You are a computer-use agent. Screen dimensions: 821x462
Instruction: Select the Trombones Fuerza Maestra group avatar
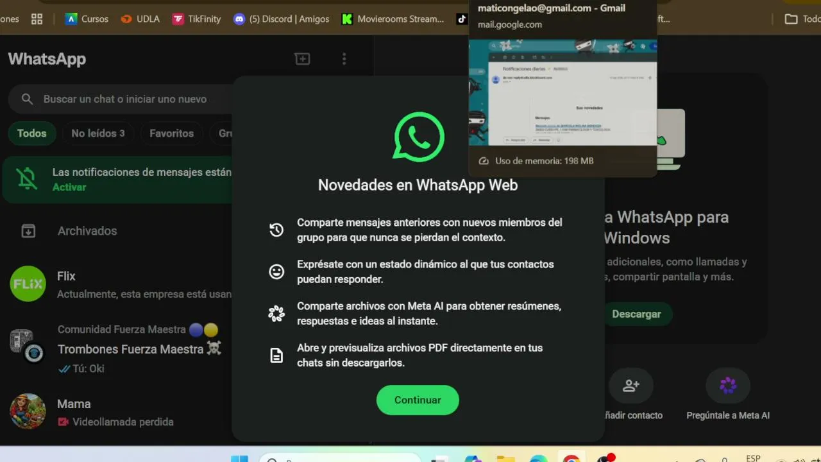coord(26,346)
